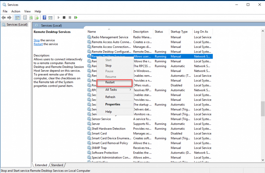
Task: Select the Export List toolbar icon
Action: (x=37, y=17)
